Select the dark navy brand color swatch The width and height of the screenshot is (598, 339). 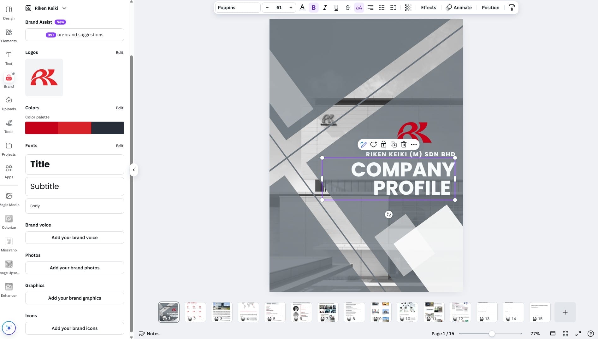[107, 128]
